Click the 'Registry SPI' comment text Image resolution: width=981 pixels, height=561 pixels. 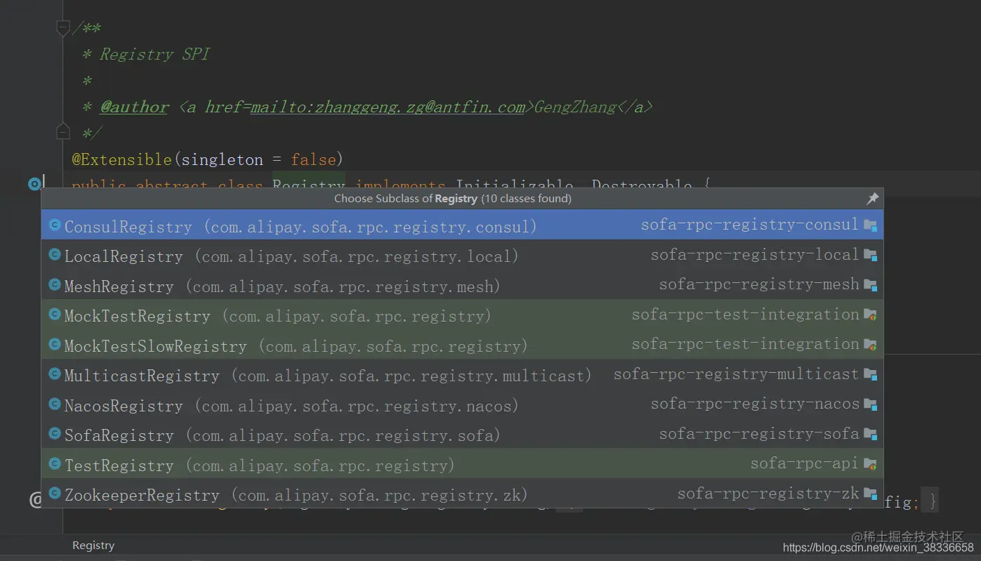coord(154,54)
